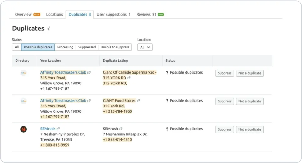Viewport: 302px width, 163px height.
Task: Switch to the Locations tab
Action: 54,14
